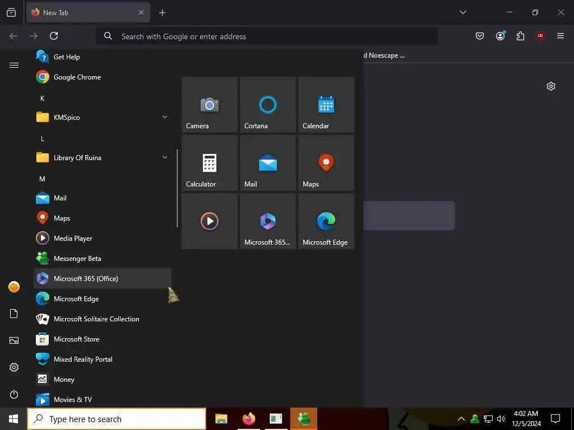Close the New Tab tab
Screen dimensions: 574x430
141,12
